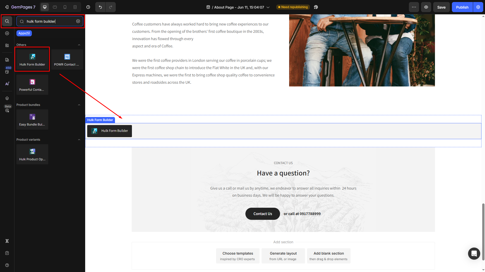Open the live chat support bubble
The height and width of the screenshot is (272, 485).
point(474,254)
